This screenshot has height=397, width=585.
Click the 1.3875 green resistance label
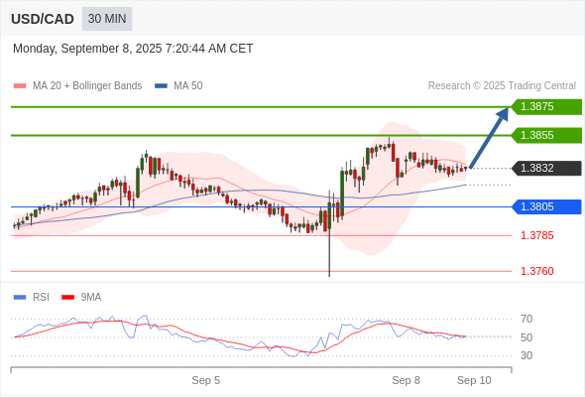pos(546,107)
